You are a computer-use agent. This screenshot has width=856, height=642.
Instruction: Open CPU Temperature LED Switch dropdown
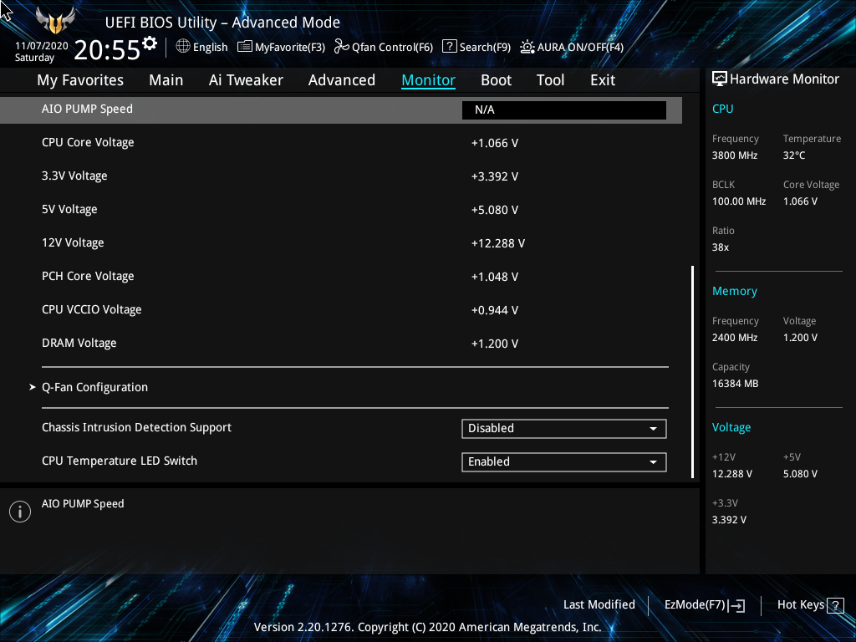564,461
